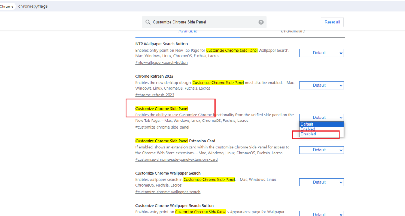Click the Reset all button
Image resolution: width=405 pixels, height=216 pixels.
[332, 22]
